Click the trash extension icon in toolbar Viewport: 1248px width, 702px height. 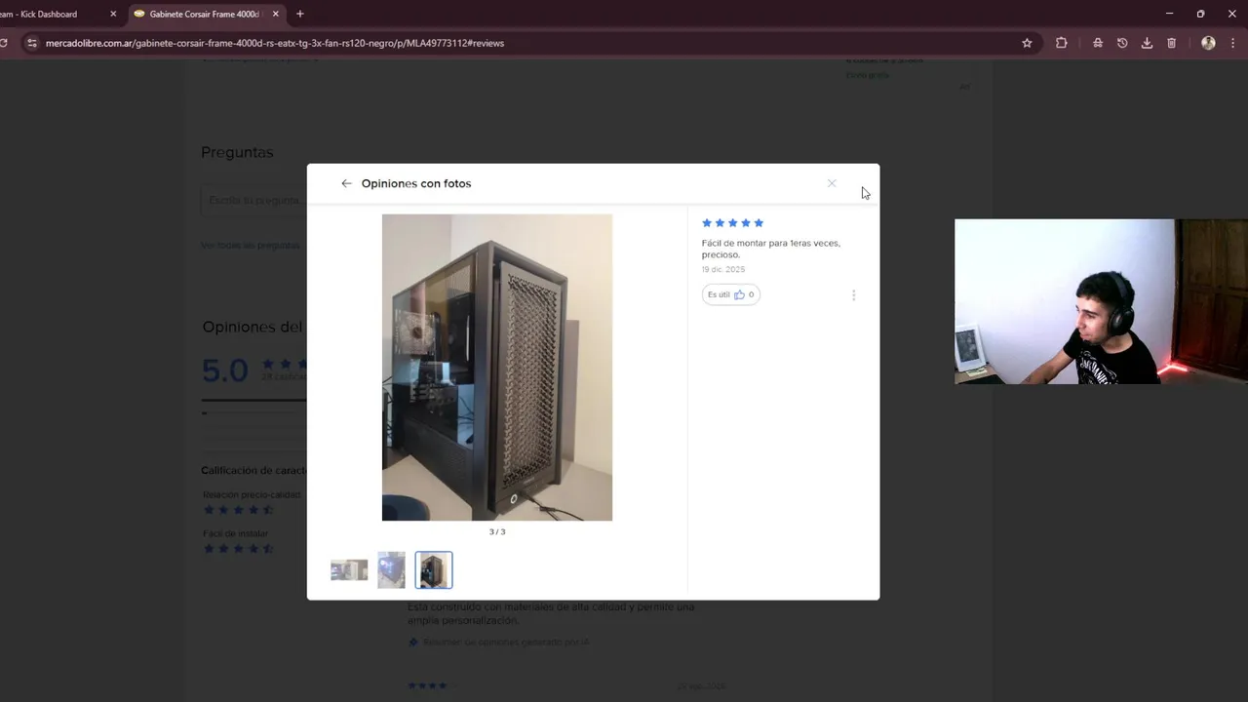1172,43
